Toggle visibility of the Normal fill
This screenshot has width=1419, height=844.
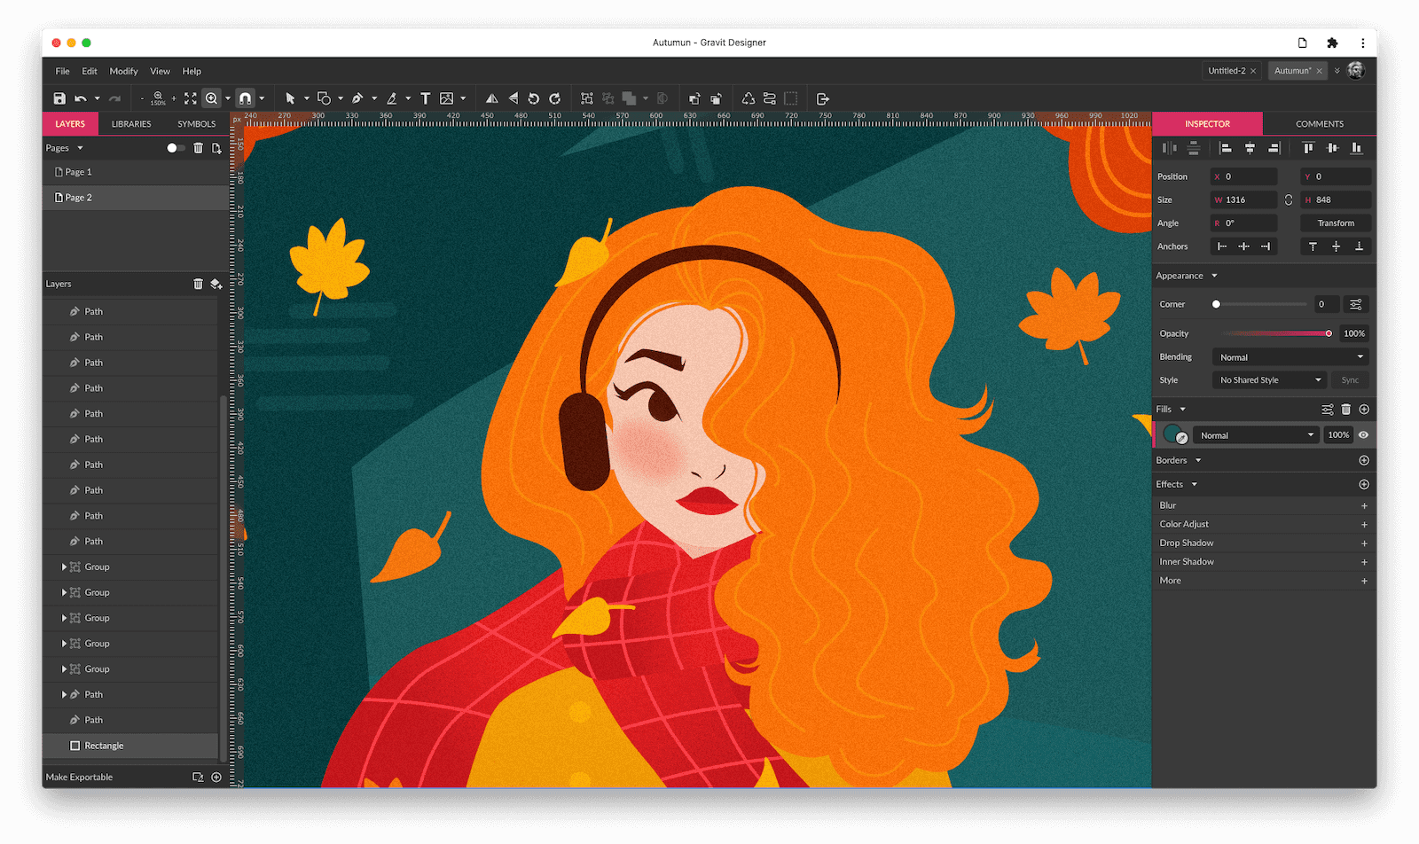(1364, 434)
